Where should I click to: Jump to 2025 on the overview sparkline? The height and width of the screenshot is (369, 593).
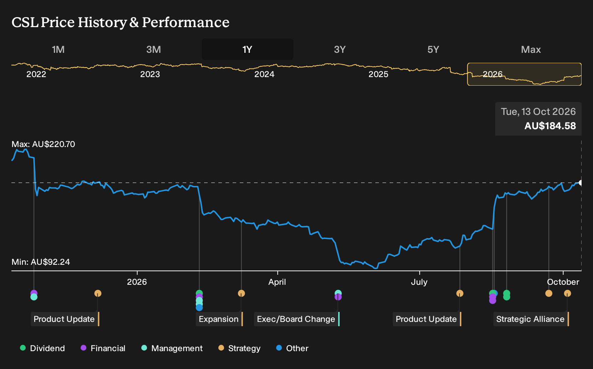[x=378, y=74]
